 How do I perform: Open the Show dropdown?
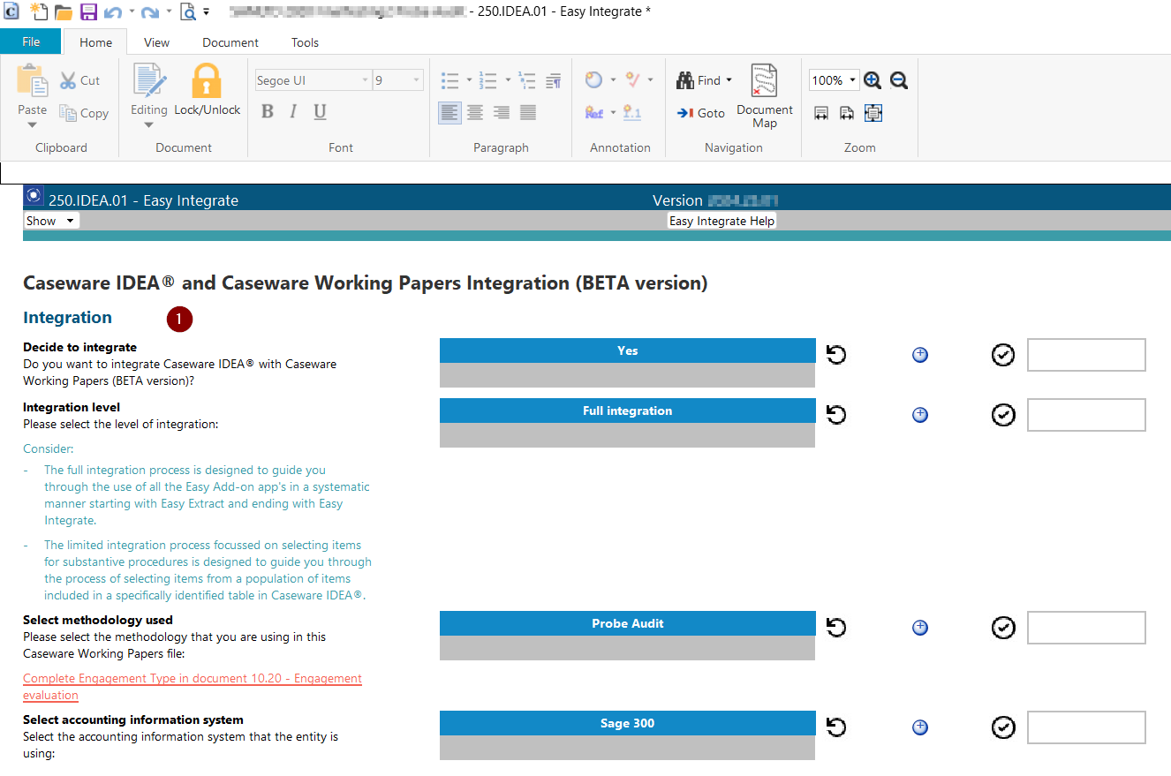51,221
